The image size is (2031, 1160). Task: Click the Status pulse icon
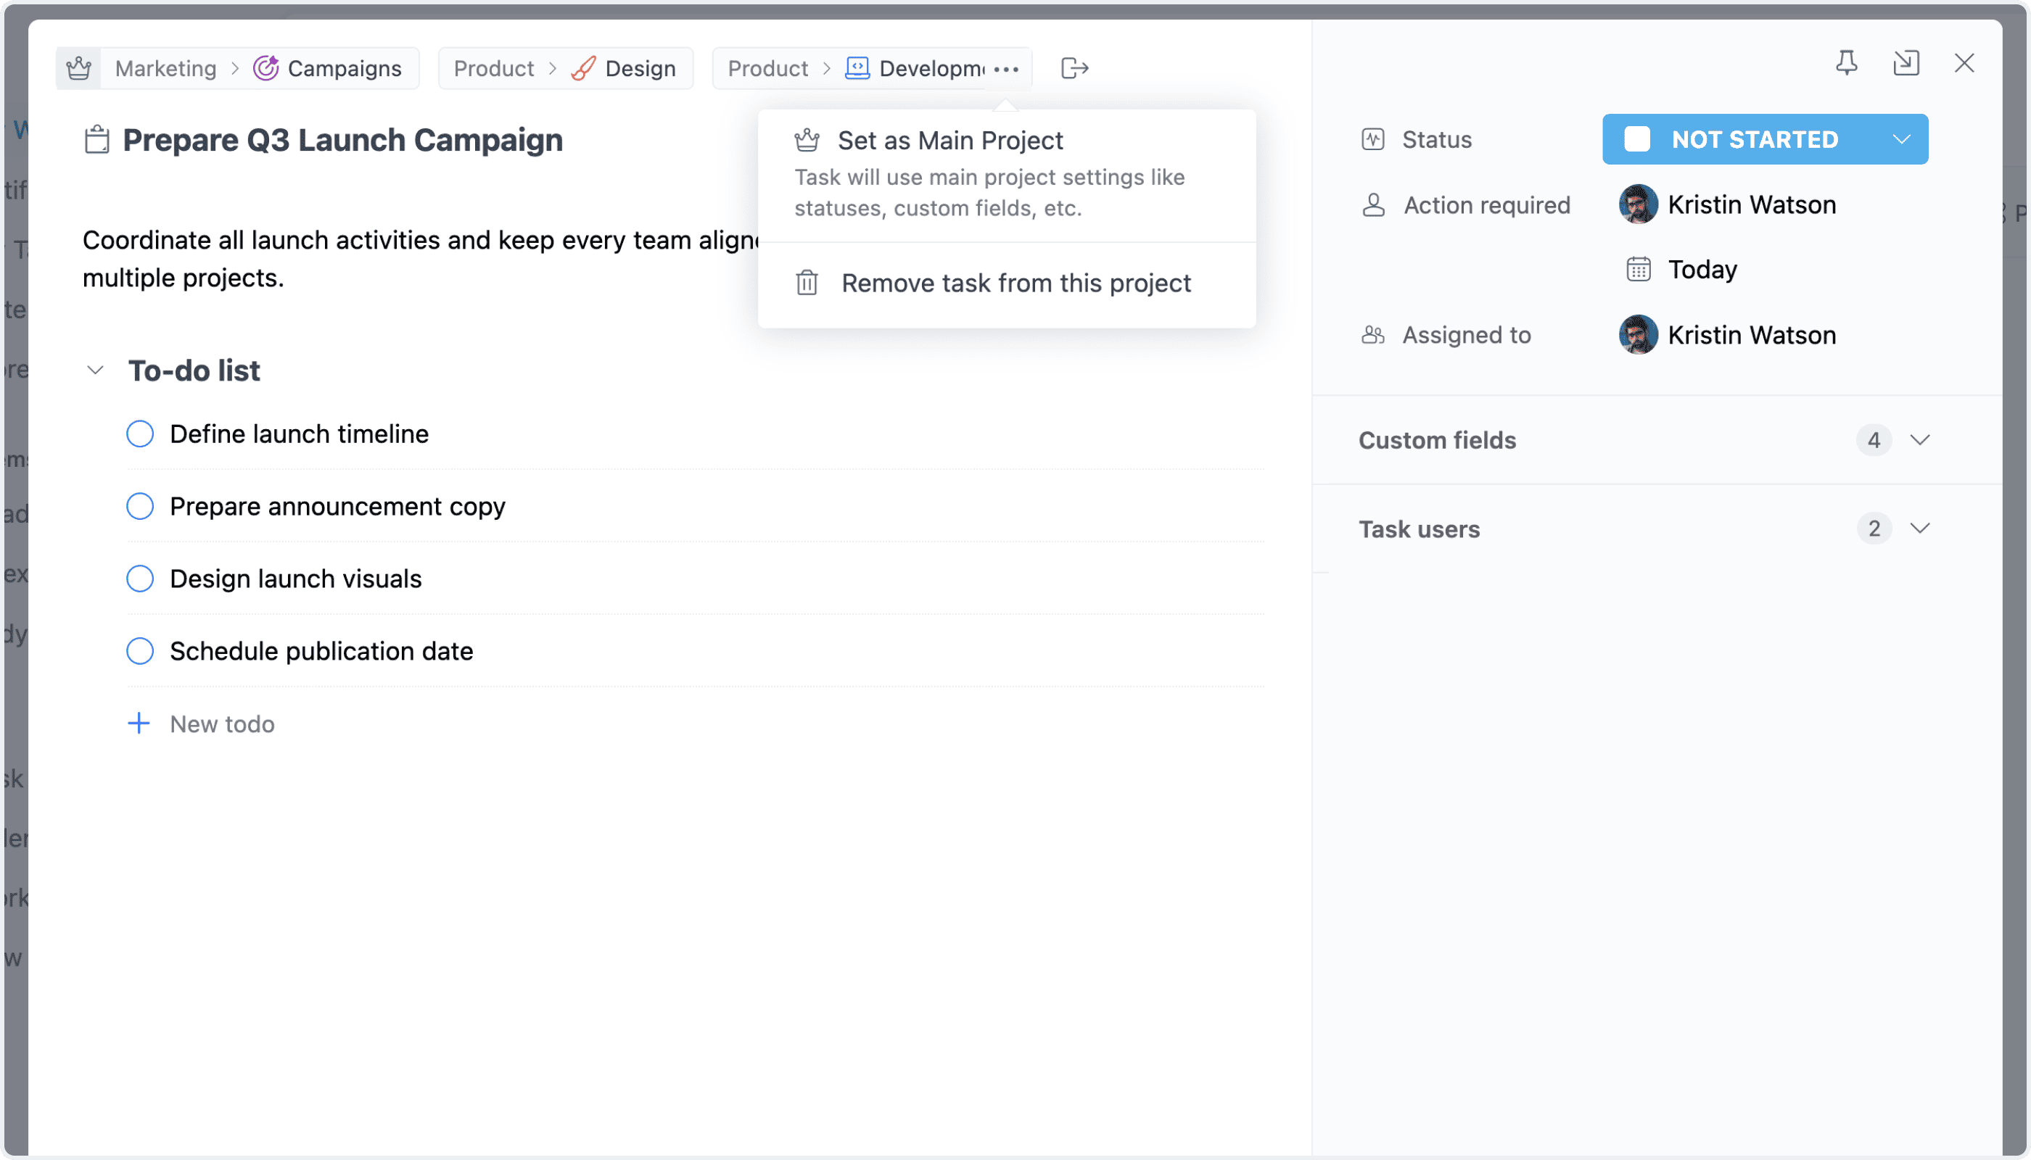1372,139
